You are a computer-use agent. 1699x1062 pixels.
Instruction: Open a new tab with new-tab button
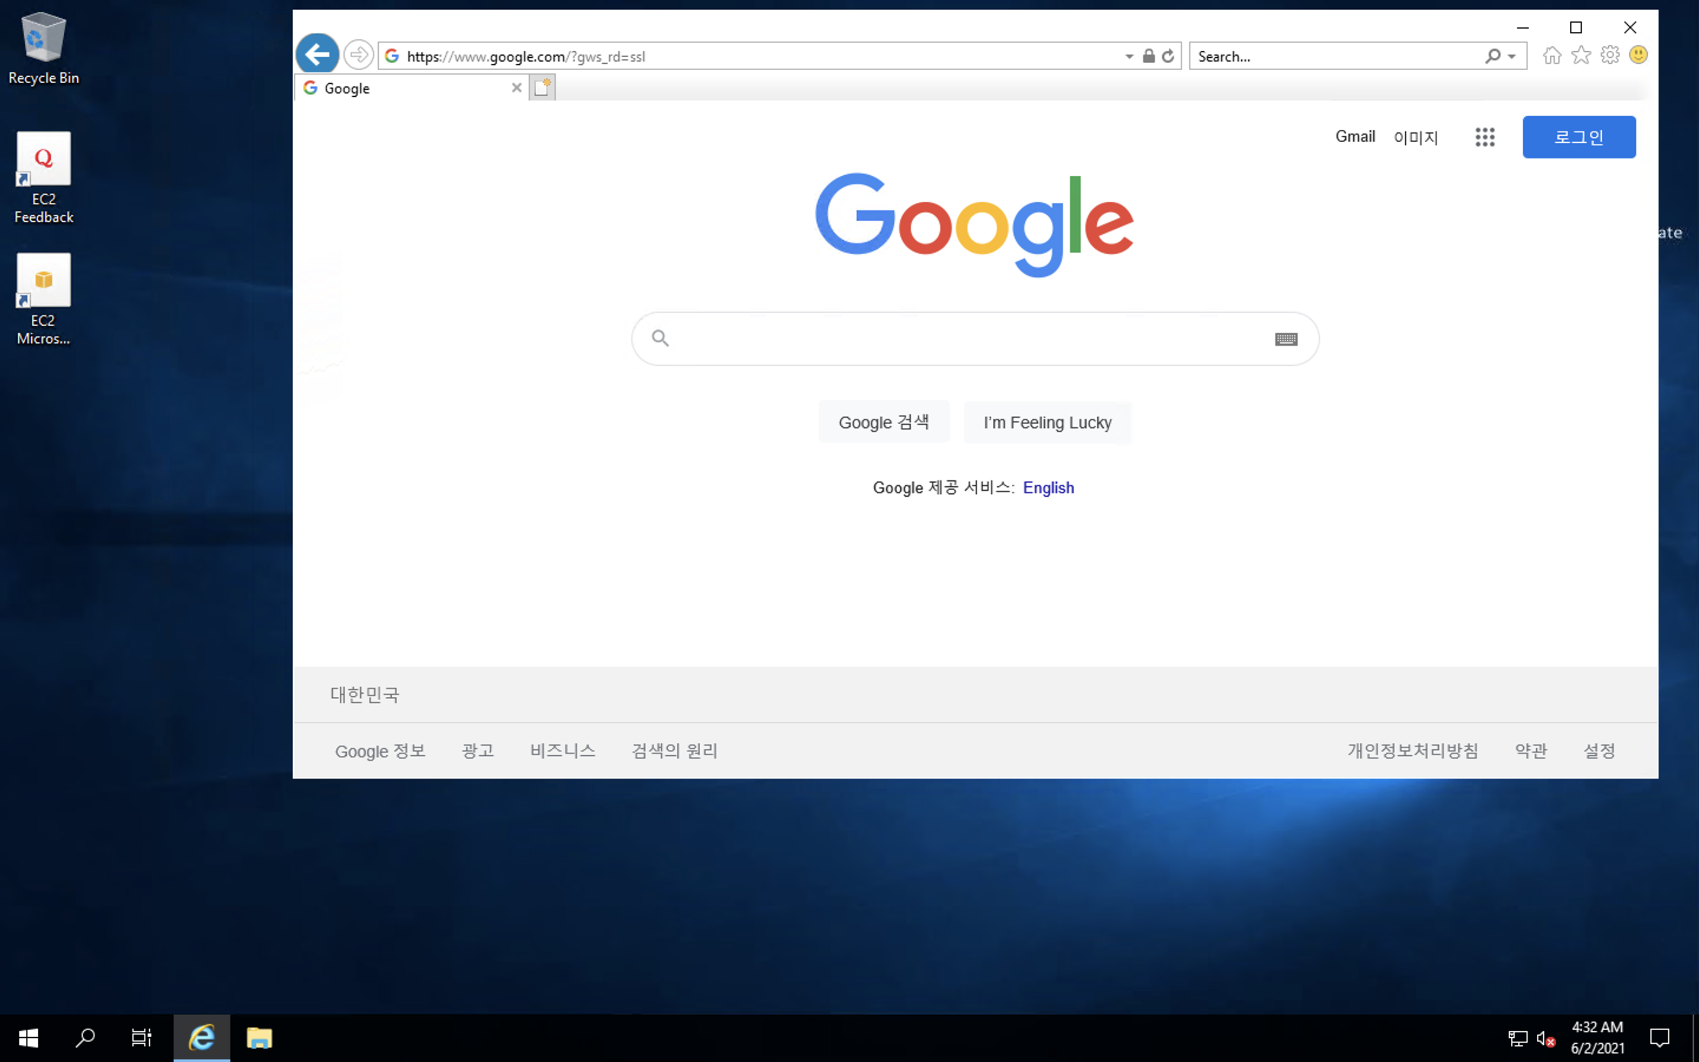point(542,88)
